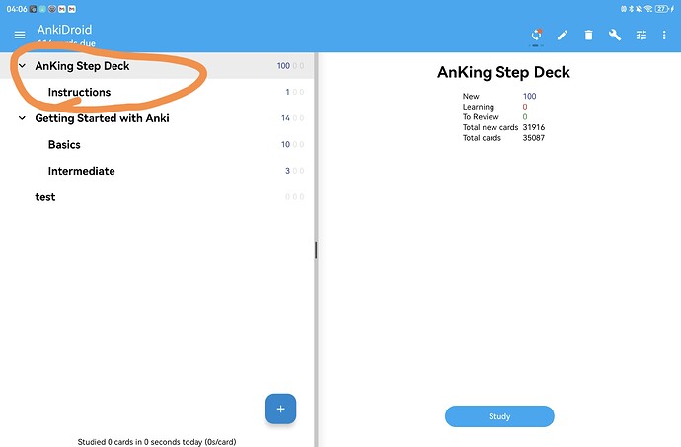Image resolution: width=681 pixels, height=447 pixels.
Task: Tap new count 100 on AnKing row
Action: click(283, 65)
